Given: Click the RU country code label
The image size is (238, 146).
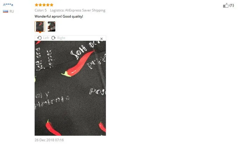Looking at the screenshot, I should [12, 11].
